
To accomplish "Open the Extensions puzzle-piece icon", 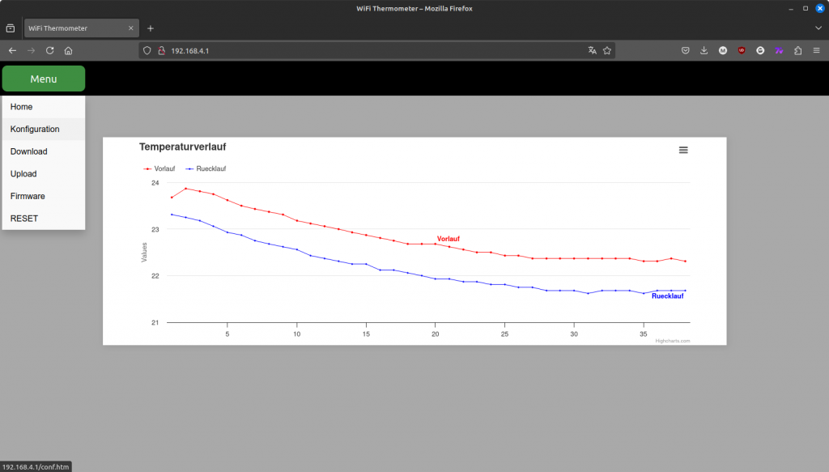I will (798, 50).
